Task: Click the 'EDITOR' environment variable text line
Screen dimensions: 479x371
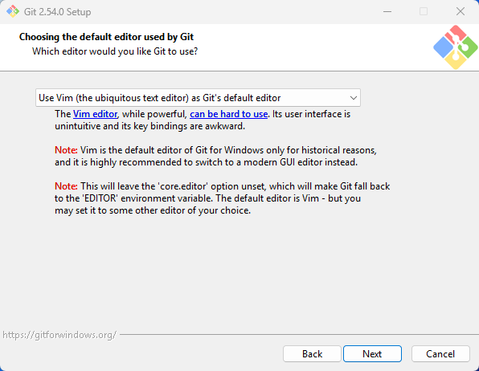Action: [207, 198]
